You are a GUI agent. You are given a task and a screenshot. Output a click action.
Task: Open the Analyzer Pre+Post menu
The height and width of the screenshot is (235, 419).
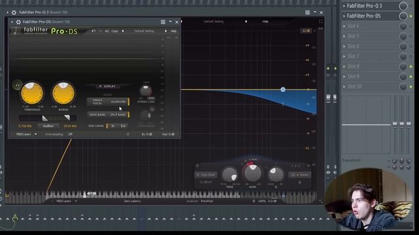207,201
